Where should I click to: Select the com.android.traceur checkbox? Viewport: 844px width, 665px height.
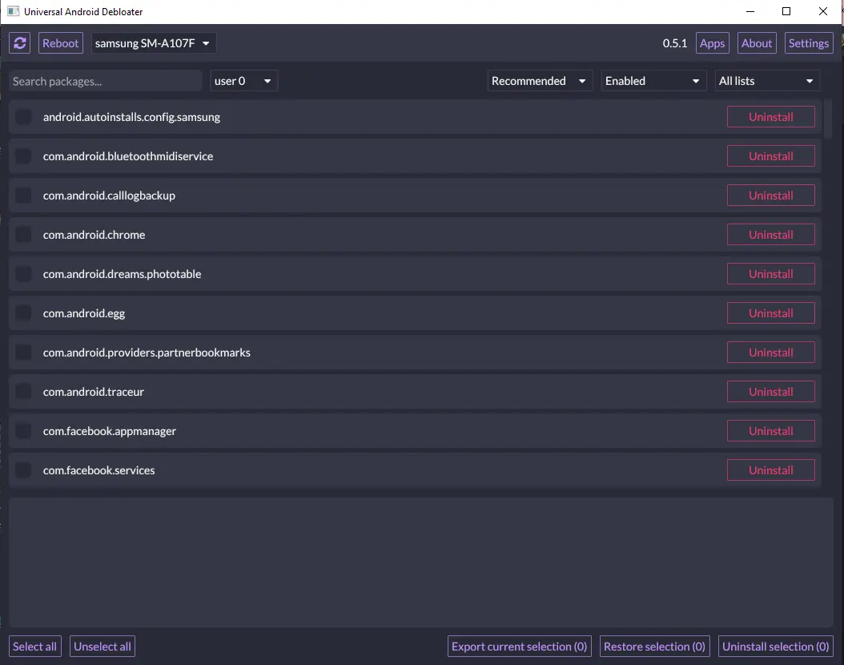point(23,392)
